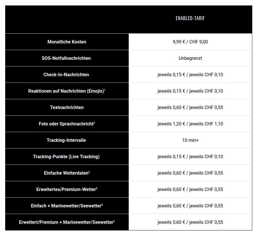Click the Erweitertes/Premium-Wetter row label
The height and width of the screenshot is (231, 260).
click(66, 190)
